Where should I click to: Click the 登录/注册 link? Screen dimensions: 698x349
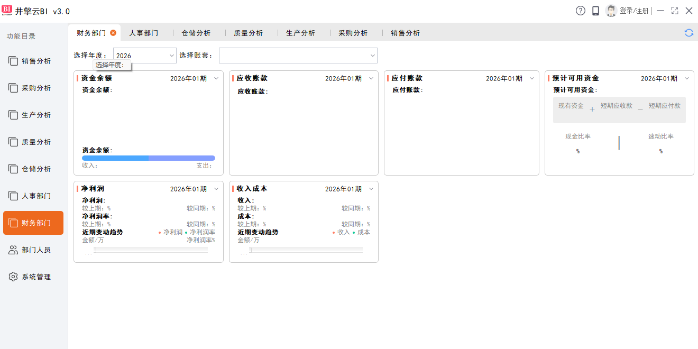634,11
